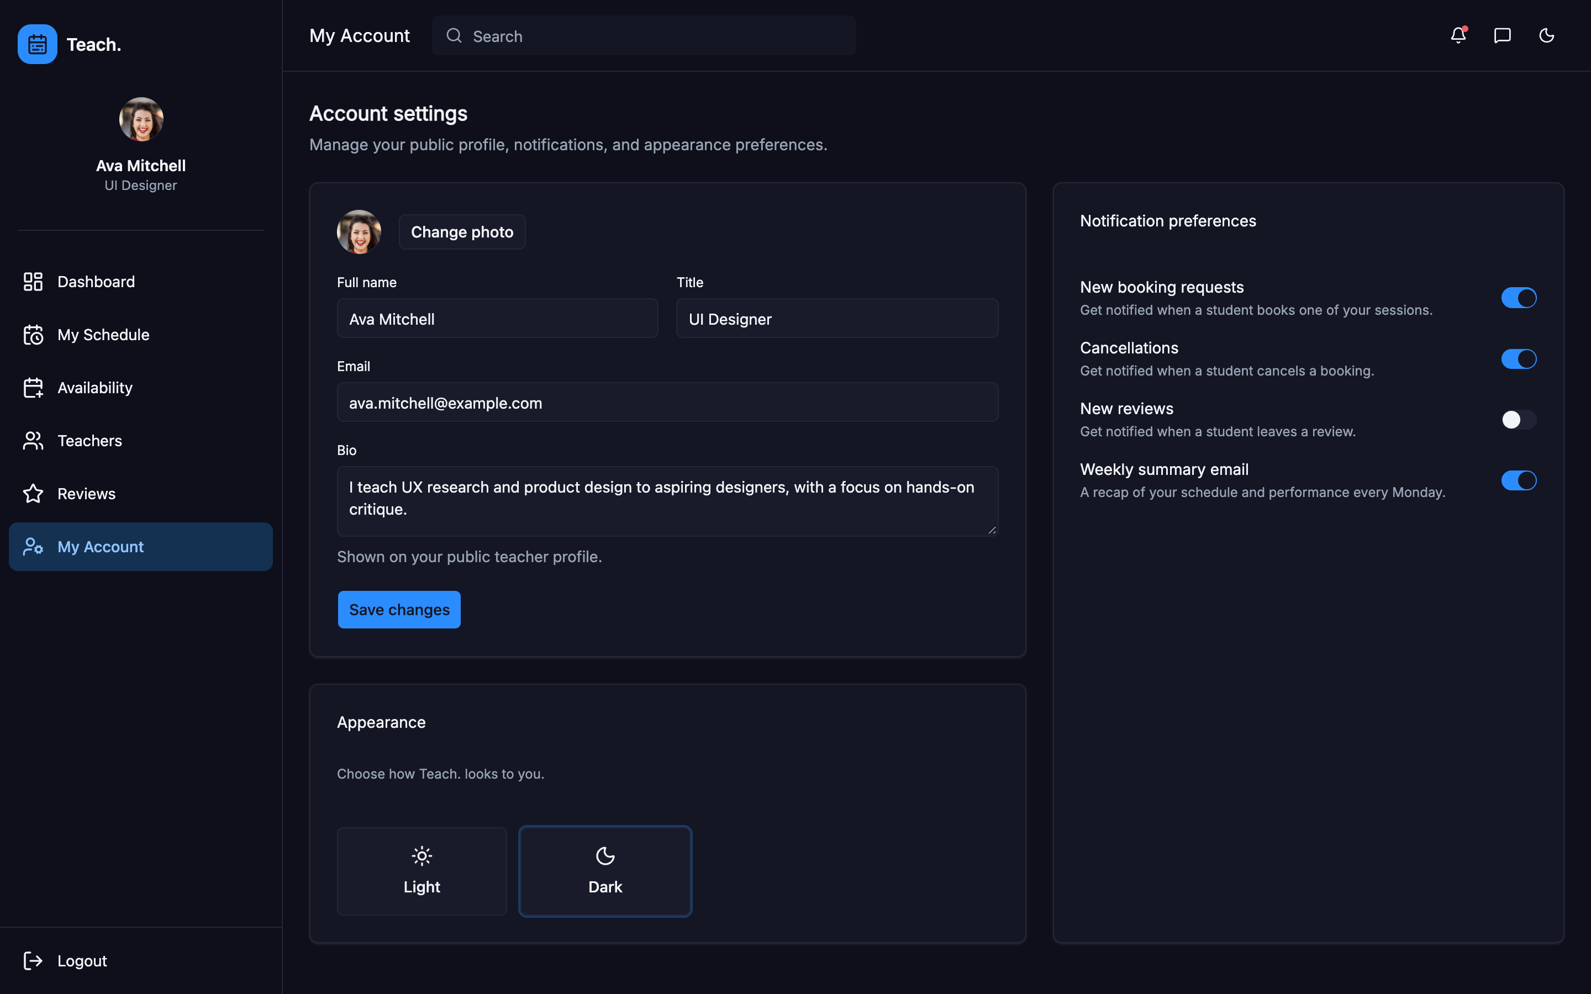Image resolution: width=1591 pixels, height=994 pixels.
Task: Click the Dashboard grid icon
Action: [x=33, y=282]
